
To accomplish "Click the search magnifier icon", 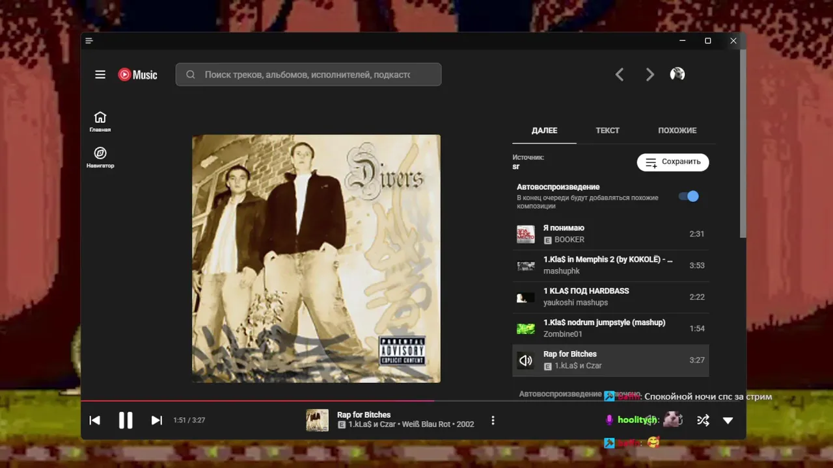I will pos(191,75).
